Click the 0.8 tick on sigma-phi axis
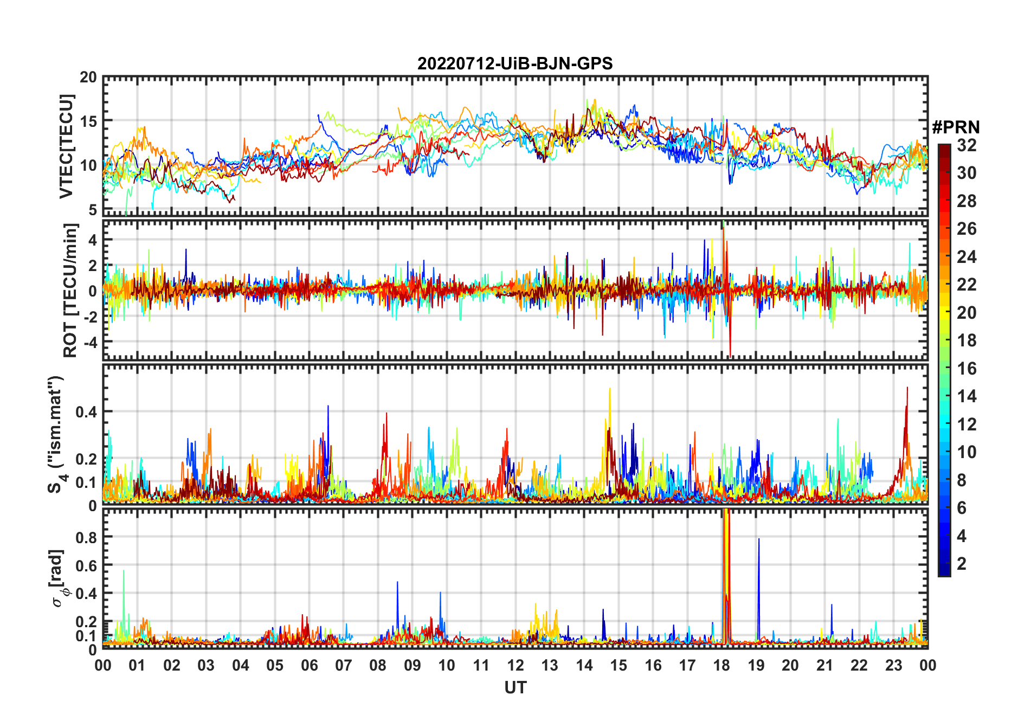 coord(87,538)
